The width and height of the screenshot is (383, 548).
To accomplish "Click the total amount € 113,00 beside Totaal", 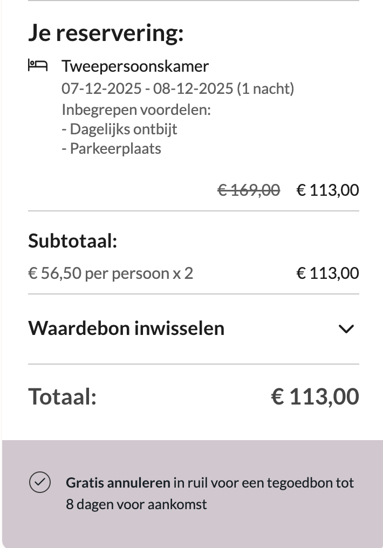I will coord(315,396).
